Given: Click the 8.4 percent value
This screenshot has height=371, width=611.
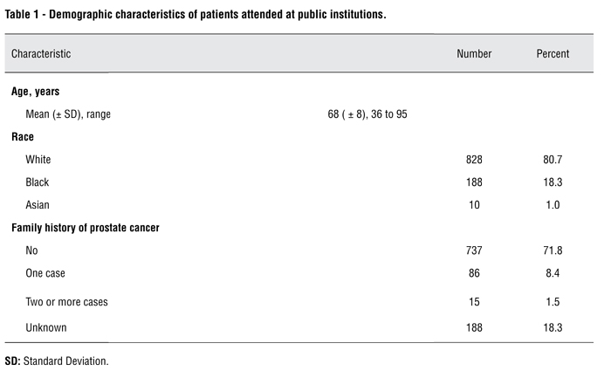Looking at the screenshot, I should coord(553,273).
